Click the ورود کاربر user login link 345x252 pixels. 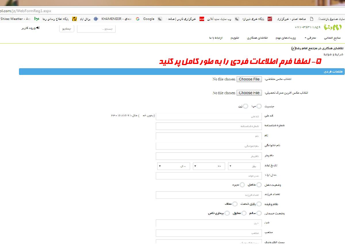pos(30,28)
